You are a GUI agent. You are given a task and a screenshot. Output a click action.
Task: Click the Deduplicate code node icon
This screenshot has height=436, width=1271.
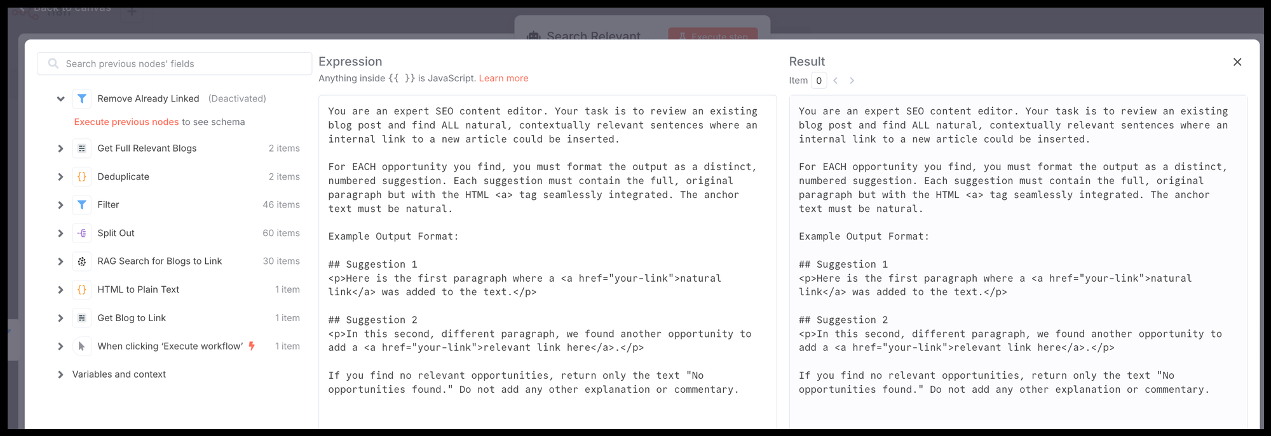click(x=82, y=177)
